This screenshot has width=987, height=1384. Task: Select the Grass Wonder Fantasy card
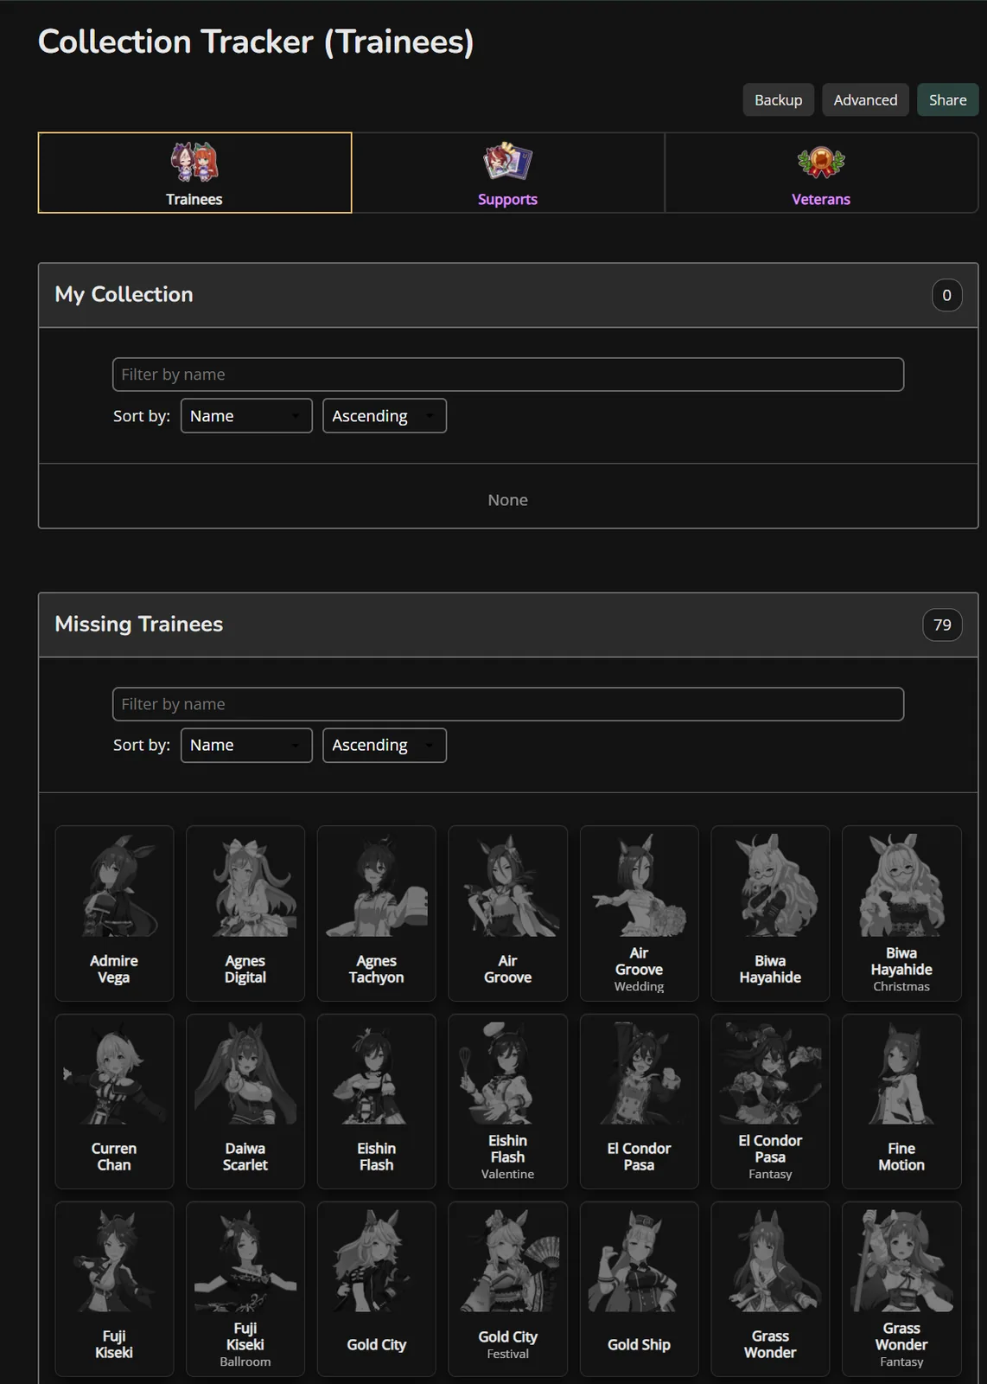[x=901, y=1289]
